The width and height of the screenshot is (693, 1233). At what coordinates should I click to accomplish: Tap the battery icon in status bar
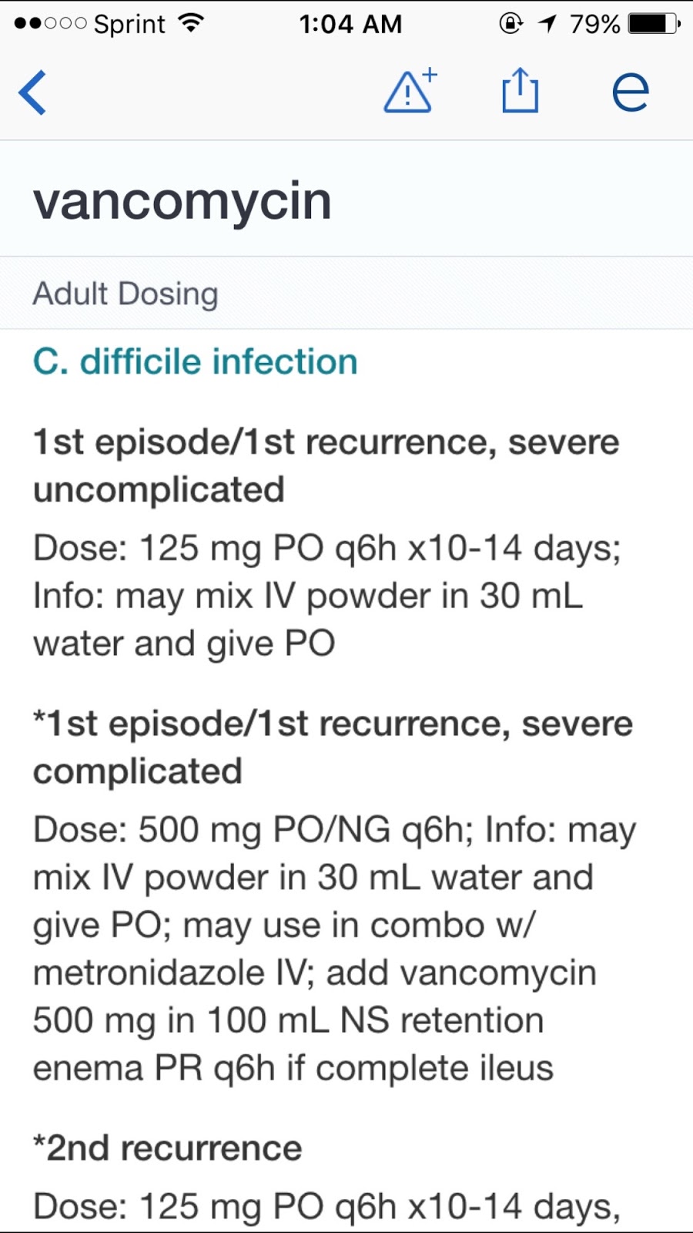[x=654, y=24]
